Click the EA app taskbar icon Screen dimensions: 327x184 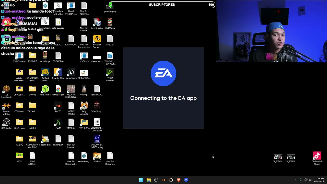pos(186,180)
